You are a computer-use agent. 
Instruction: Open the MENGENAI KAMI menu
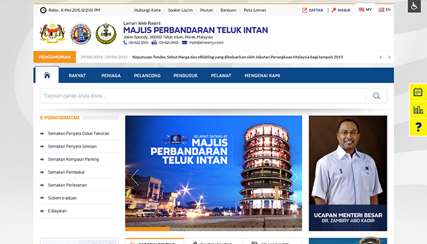[262, 76]
